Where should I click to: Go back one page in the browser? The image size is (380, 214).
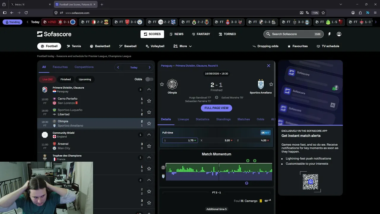click(x=12, y=13)
